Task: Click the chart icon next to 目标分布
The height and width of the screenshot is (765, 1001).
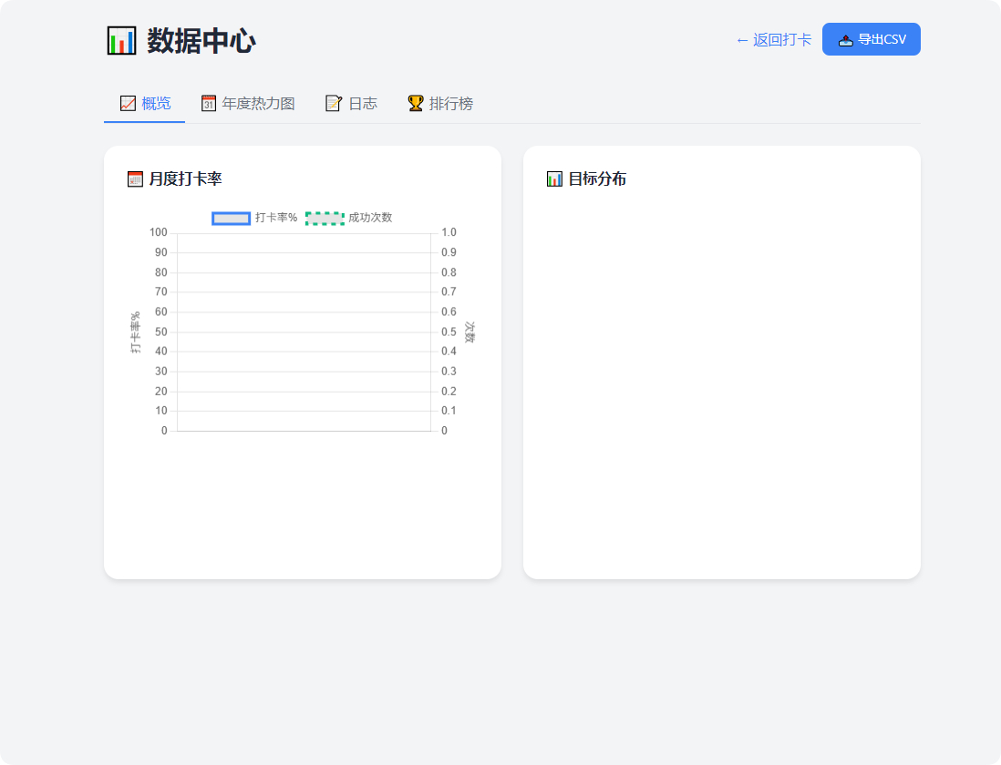Action: pyautogui.click(x=555, y=179)
